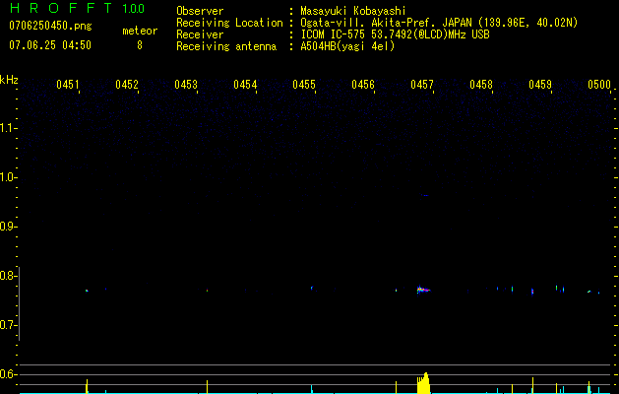Image resolution: width=619 pixels, height=394 pixels.
Task: Click the HROFFT title text
Action: [61, 8]
